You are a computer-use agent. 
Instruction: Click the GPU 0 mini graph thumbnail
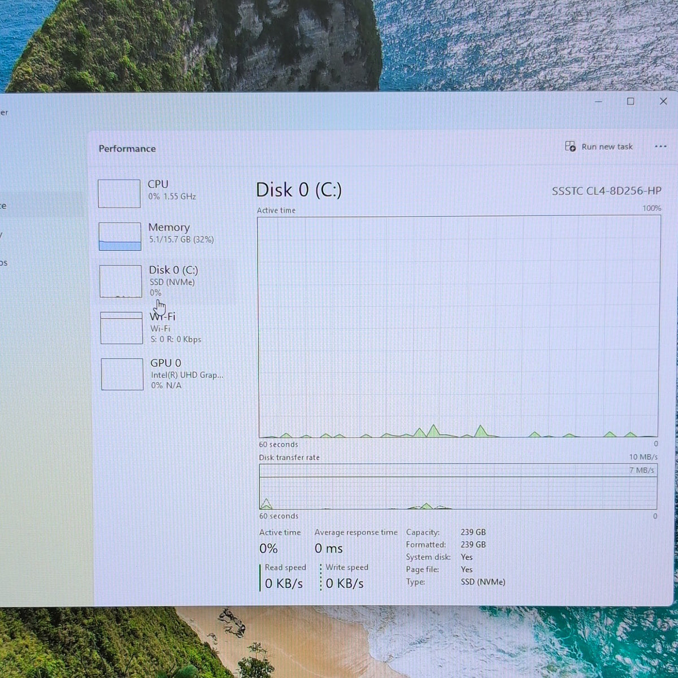coord(122,374)
